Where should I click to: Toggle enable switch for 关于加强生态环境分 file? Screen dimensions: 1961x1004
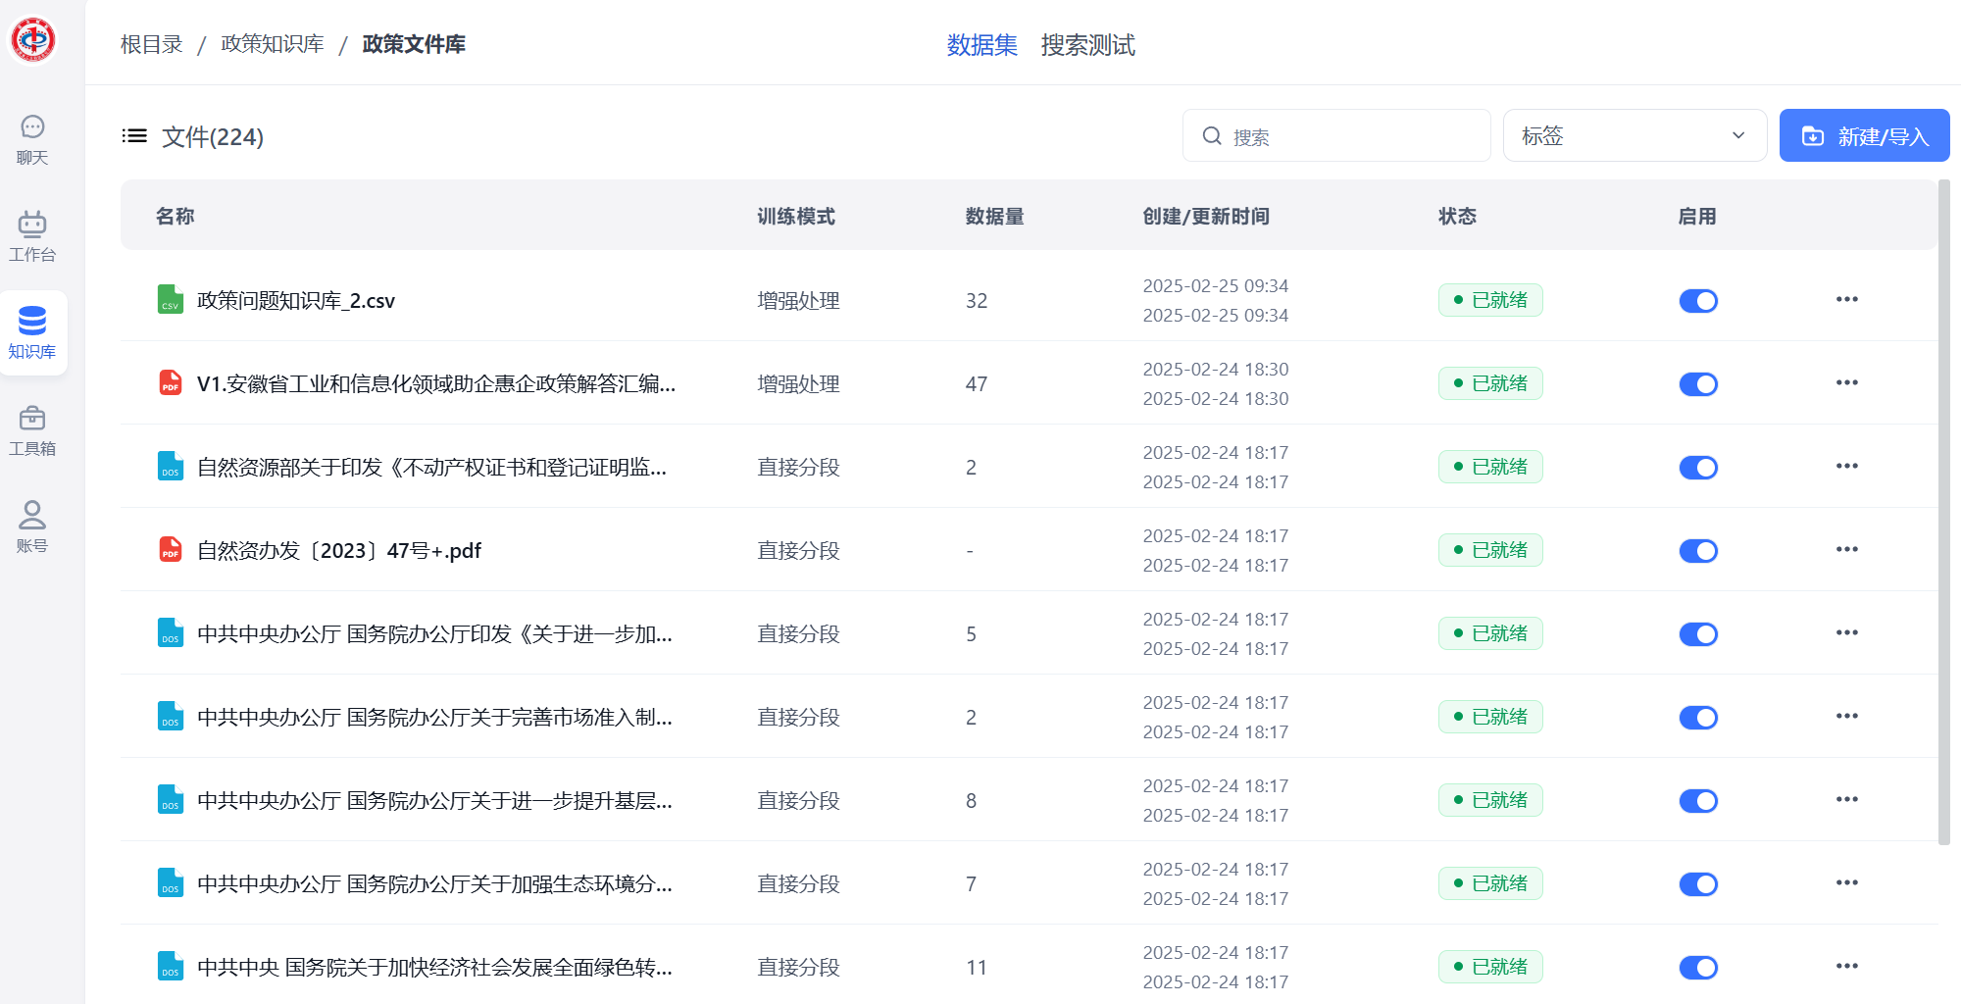[1698, 884]
